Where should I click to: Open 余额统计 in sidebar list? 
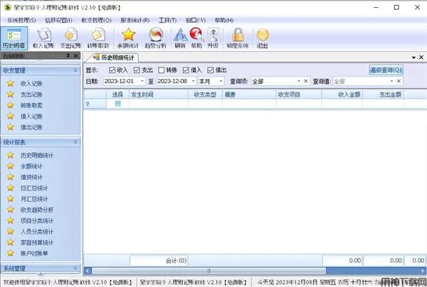pyautogui.click(x=31, y=166)
